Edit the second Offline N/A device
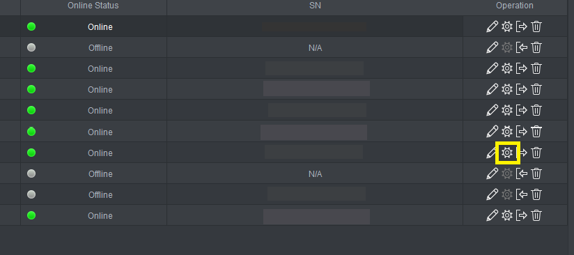 492,173
